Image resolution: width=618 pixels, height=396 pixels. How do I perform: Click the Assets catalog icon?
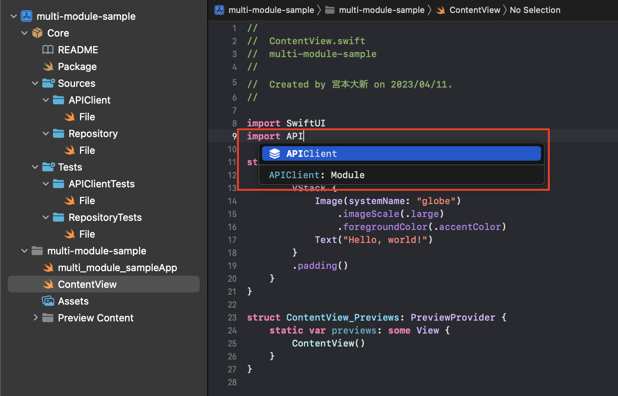click(48, 301)
